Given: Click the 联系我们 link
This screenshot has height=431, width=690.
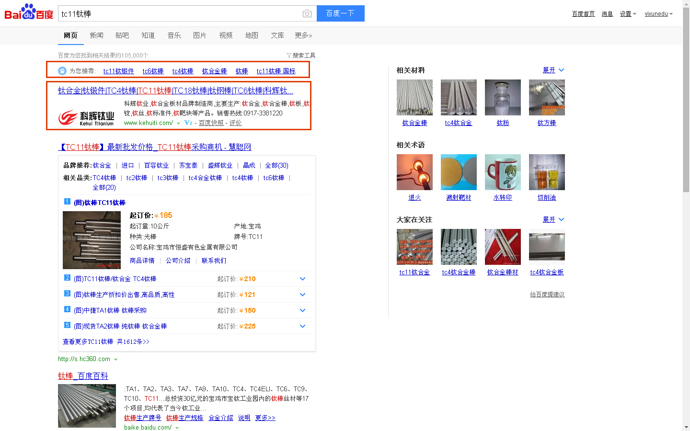Looking at the screenshot, I should coord(214,261).
